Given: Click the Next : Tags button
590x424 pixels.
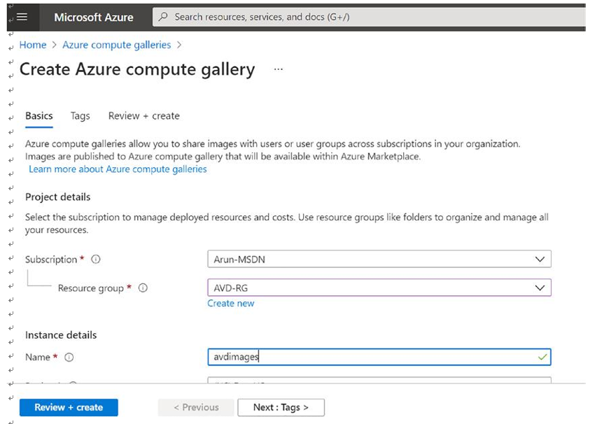Looking at the screenshot, I should coord(281,407).
